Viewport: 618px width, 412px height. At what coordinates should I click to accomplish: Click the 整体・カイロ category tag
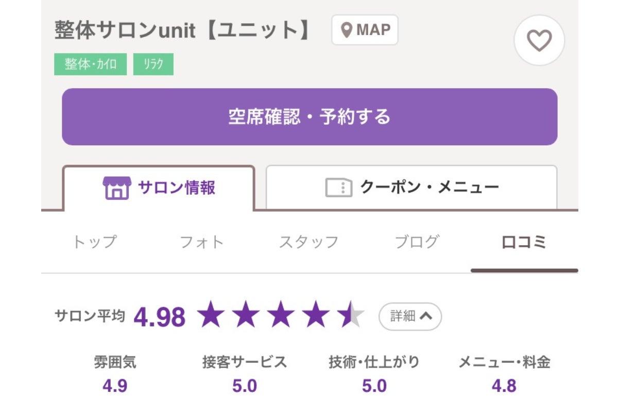point(90,64)
